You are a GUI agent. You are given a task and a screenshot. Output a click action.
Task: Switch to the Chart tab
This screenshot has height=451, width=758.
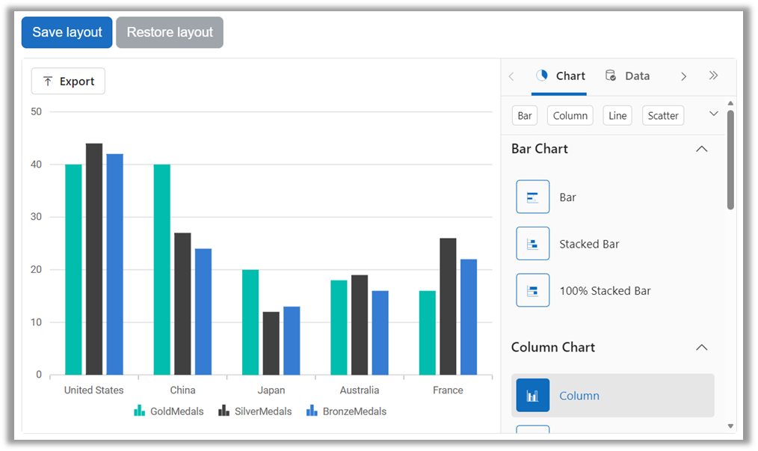pyautogui.click(x=559, y=76)
